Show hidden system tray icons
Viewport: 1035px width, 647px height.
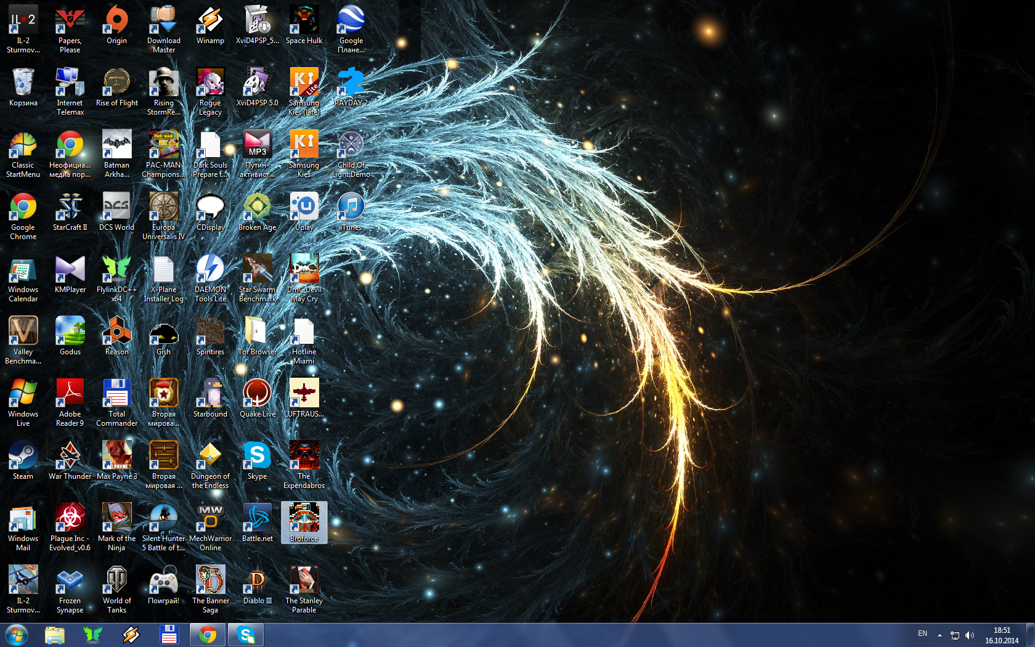point(940,635)
